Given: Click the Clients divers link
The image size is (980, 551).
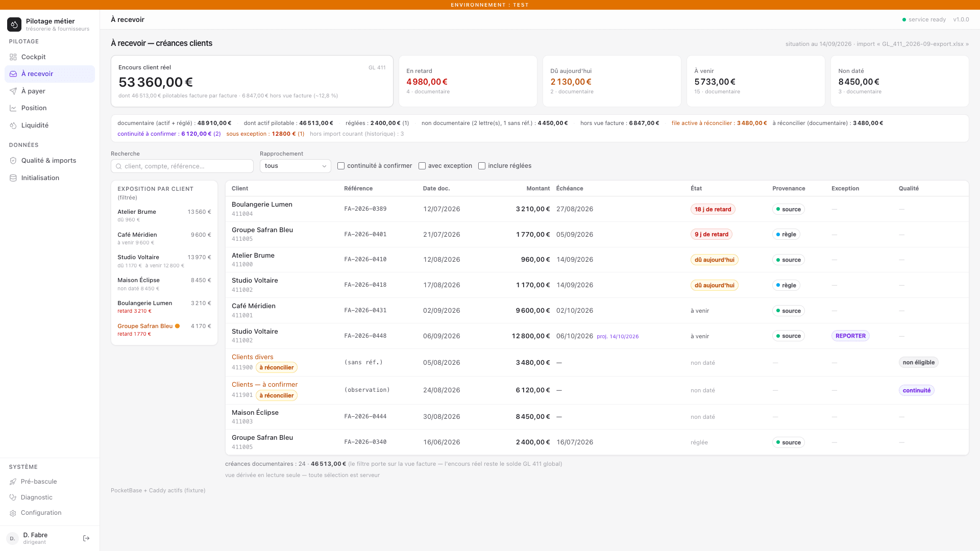Looking at the screenshot, I should point(253,357).
